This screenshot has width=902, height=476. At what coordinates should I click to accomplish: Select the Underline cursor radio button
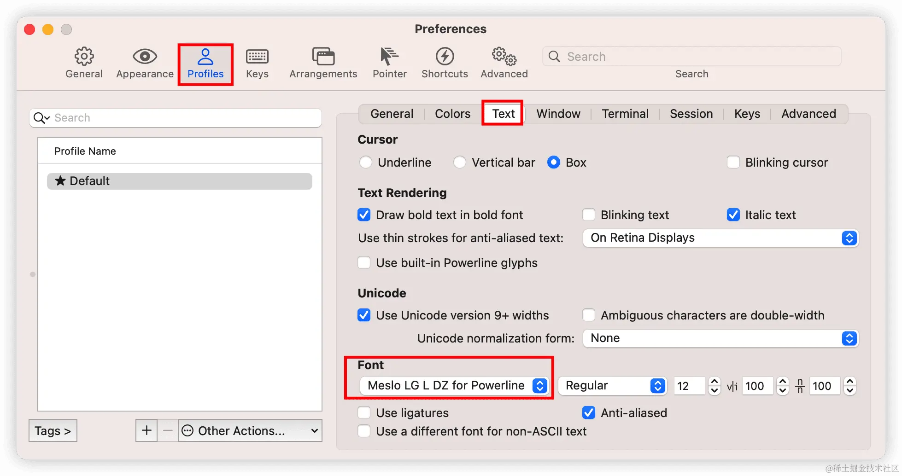point(366,163)
